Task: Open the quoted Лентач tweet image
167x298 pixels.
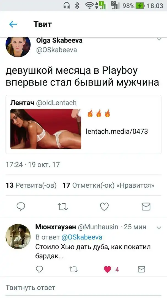Action: (46, 129)
